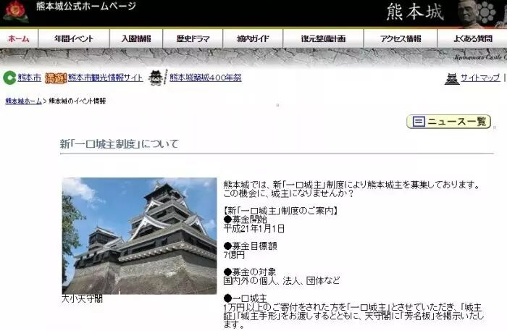Click the 熊本城のイベント情報 breadcrumb text

click(x=77, y=101)
